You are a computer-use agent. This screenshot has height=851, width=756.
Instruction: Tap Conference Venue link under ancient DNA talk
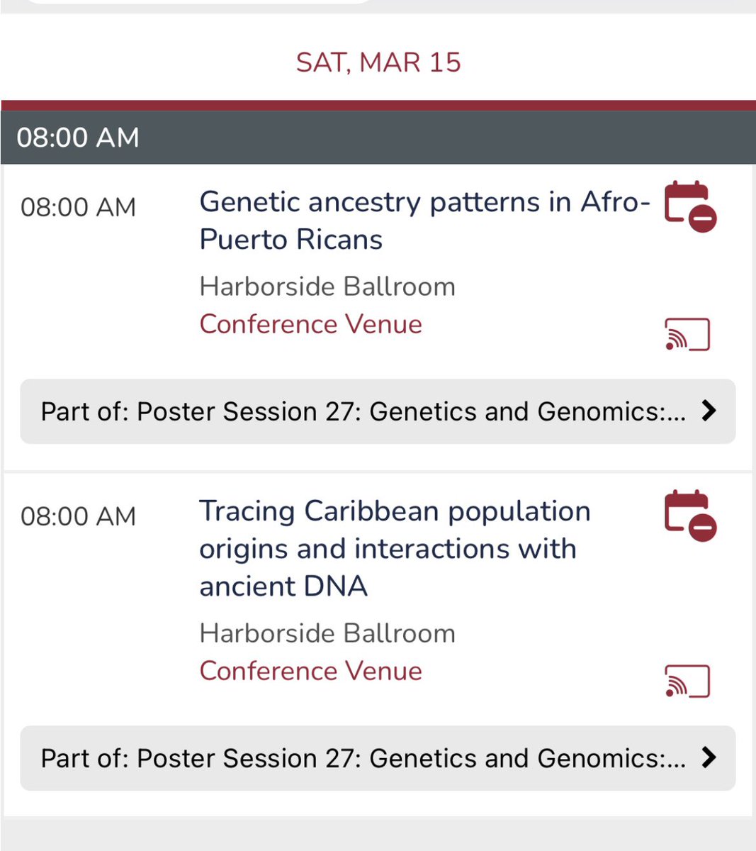click(310, 671)
